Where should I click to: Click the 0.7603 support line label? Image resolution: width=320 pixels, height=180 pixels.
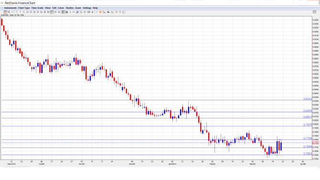(308, 153)
